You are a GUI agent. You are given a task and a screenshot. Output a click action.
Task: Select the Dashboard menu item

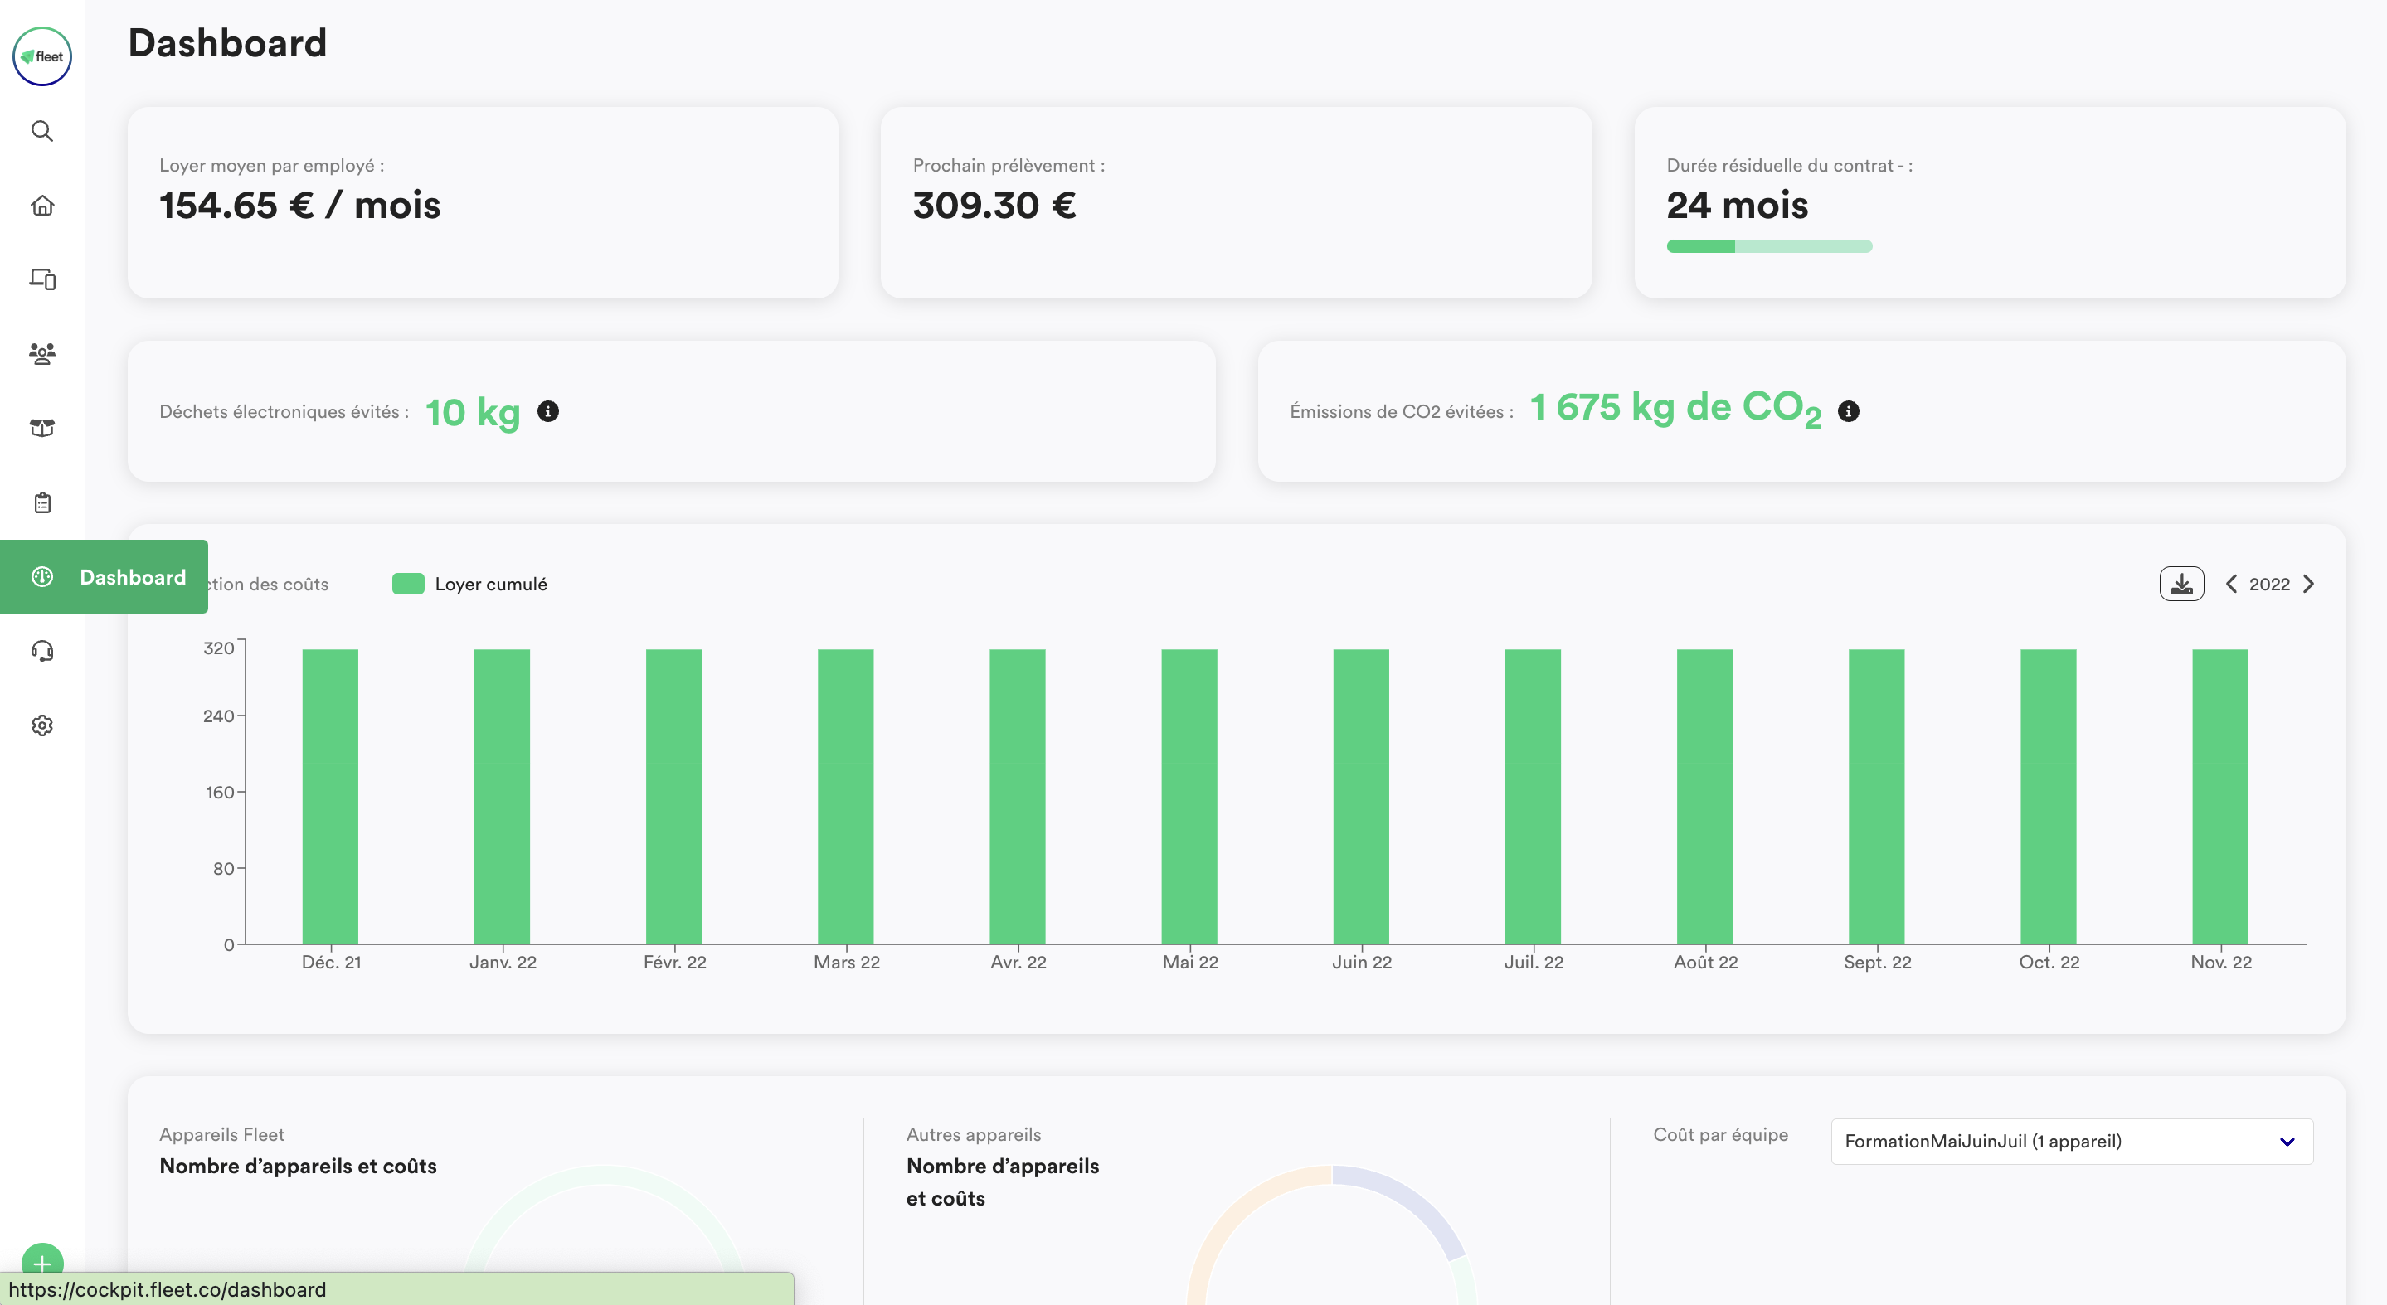(104, 576)
